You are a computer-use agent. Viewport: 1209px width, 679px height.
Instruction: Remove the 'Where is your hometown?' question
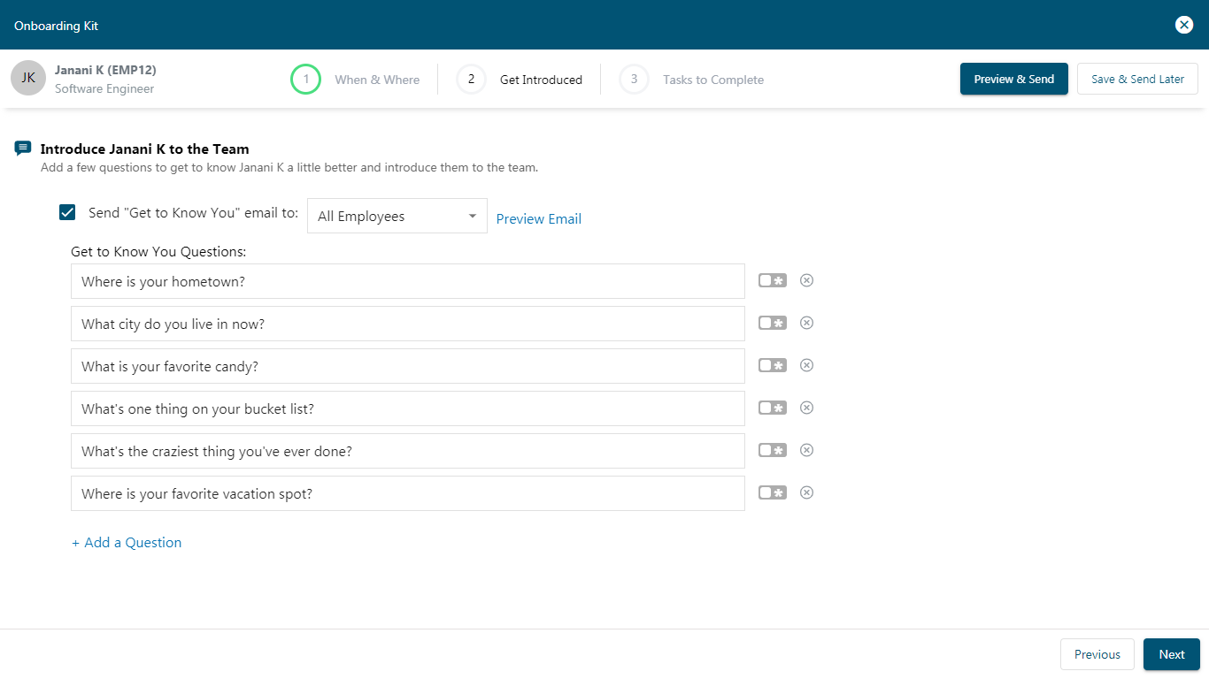click(806, 280)
